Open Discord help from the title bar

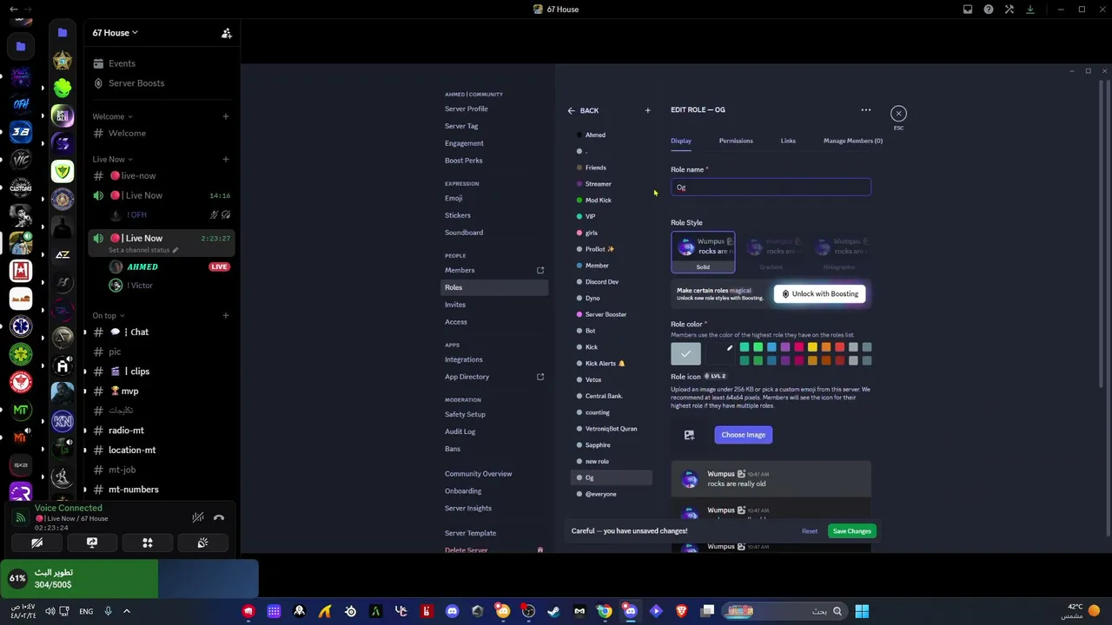coord(989,10)
